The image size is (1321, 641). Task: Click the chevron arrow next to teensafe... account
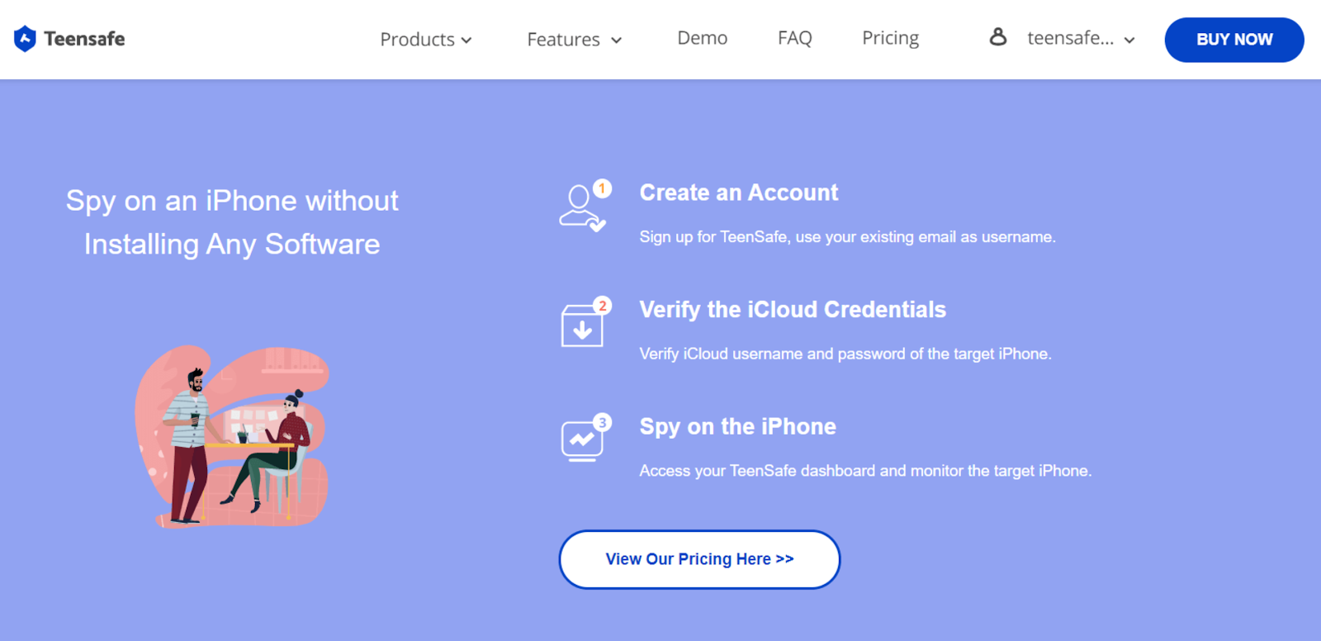pyautogui.click(x=1129, y=40)
